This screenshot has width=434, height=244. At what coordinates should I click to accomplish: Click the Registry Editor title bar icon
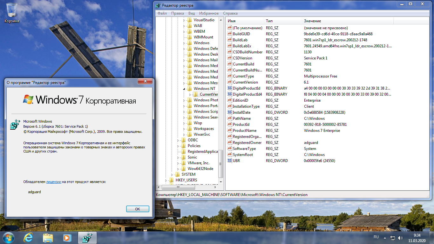[158, 5]
